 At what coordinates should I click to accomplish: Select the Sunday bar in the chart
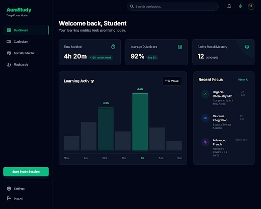[x=174, y=146]
